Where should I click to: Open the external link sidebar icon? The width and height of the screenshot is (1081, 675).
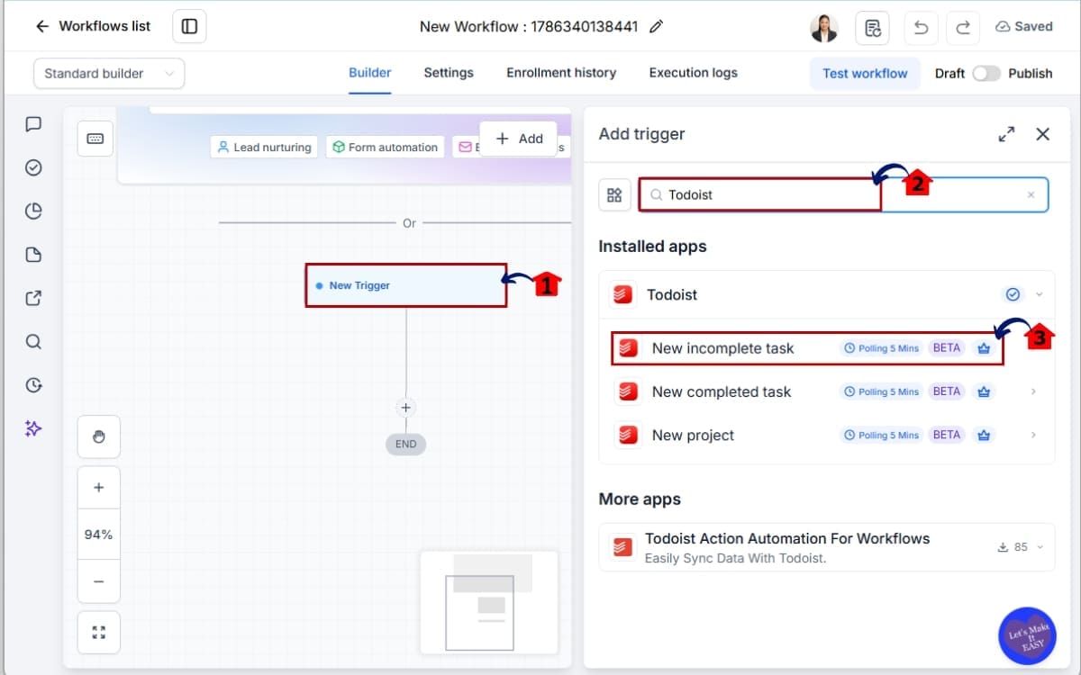pyautogui.click(x=33, y=298)
